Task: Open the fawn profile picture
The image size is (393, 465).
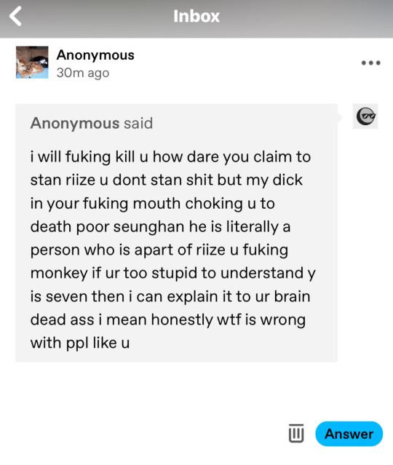Action: (x=32, y=63)
